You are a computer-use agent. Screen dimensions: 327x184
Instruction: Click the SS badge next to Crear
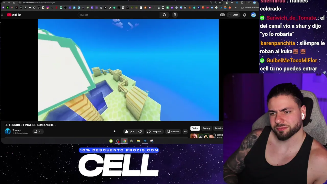coord(222,15)
